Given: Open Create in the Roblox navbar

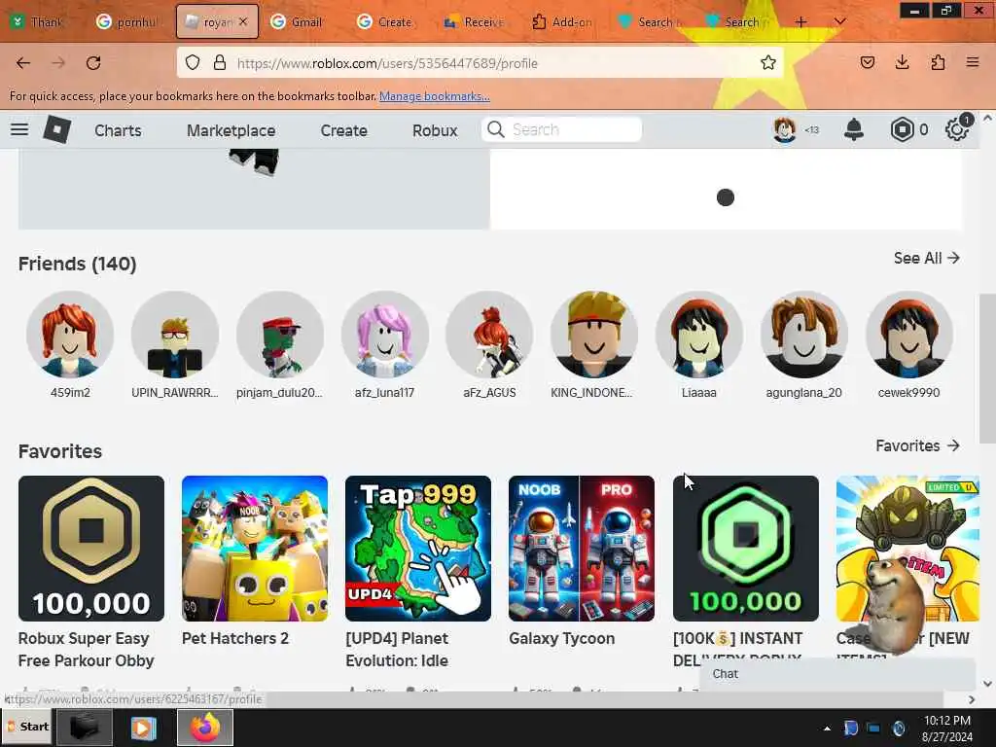Looking at the screenshot, I should click(x=343, y=130).
